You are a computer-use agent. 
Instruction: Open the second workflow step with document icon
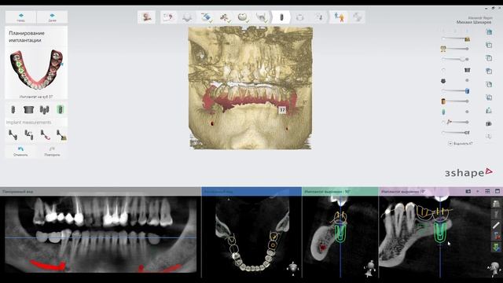point(168,17)
